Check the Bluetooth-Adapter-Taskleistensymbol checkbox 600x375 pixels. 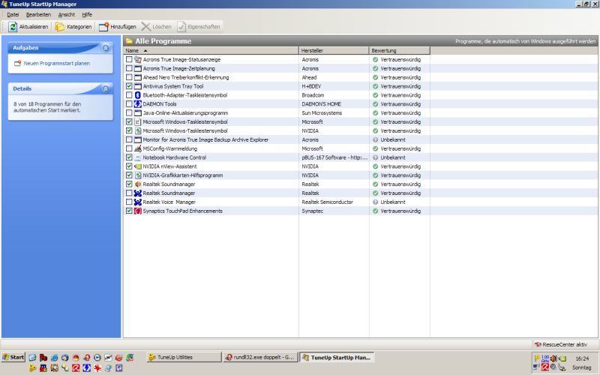[x=129, y=95]
